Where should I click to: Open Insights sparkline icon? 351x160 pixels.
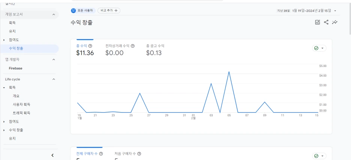pyautogui.click(x=334, y=22)
